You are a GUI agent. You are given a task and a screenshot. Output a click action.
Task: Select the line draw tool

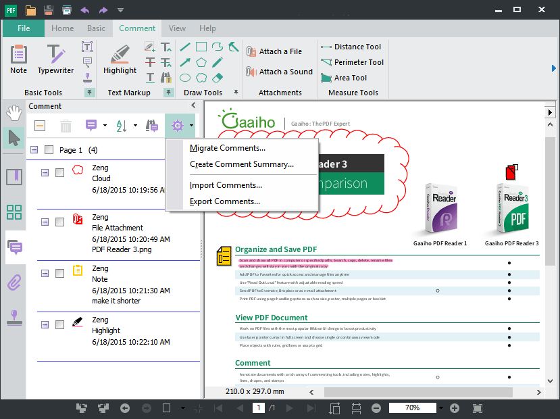(185, 47)
